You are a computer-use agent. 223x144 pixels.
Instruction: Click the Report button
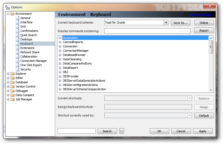tap(204, 31)
